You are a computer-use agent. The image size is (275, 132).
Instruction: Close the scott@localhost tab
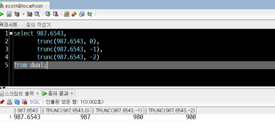point(46,5)
